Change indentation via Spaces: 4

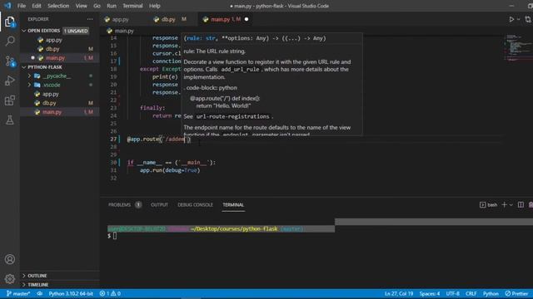point(430,293)
